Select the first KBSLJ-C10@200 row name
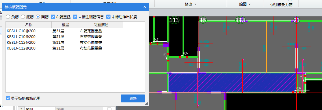The width and height of the screenshot is (322, 110). click(21, 31)
